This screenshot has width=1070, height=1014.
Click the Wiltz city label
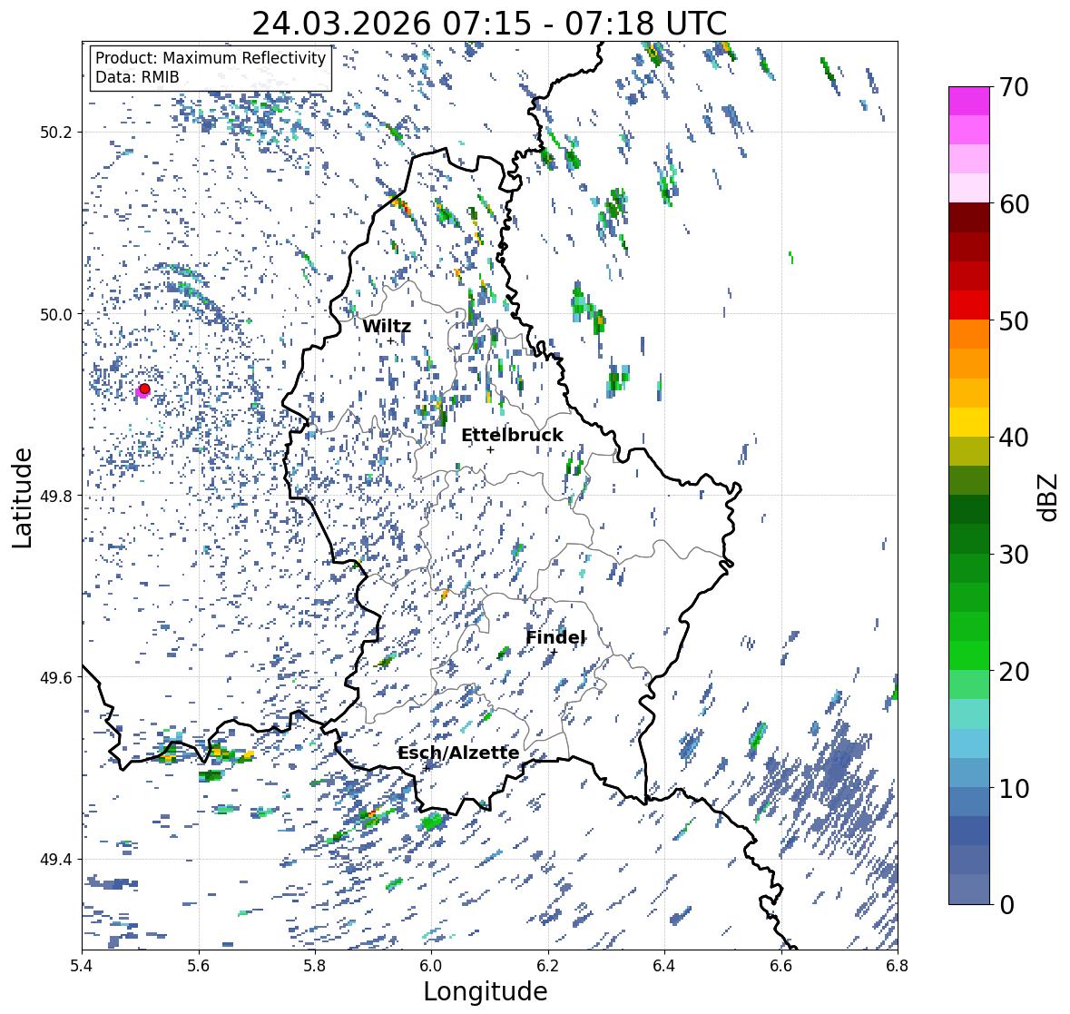[387, 326]
